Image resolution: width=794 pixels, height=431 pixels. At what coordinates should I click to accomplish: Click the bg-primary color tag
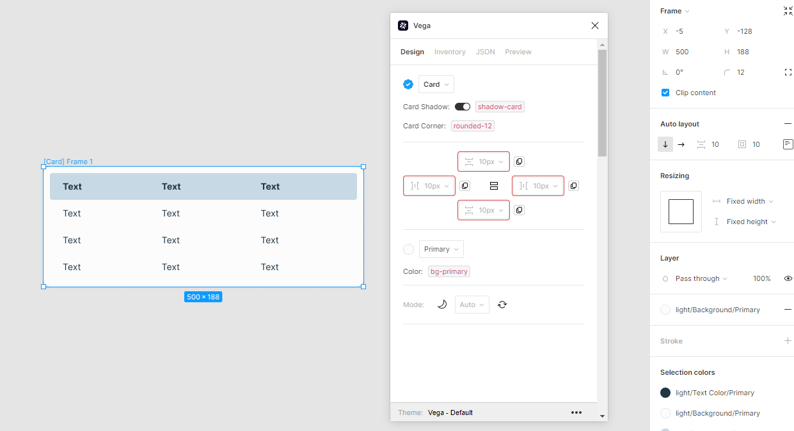coord(449,271)
